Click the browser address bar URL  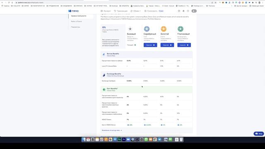point(31,3)
